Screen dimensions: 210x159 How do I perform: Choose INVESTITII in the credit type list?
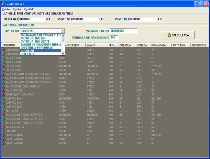point(41,54)
